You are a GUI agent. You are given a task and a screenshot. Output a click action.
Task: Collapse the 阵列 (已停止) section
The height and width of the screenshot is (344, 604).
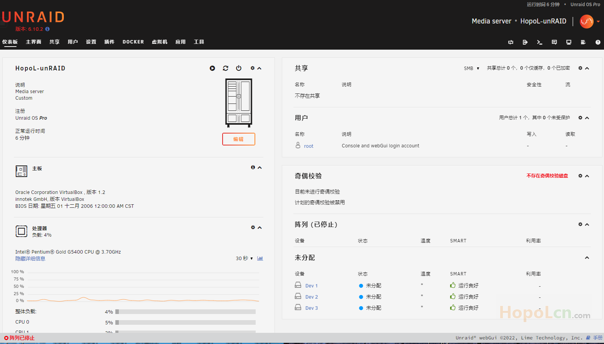pyautogui.click(x=587, y=225)
